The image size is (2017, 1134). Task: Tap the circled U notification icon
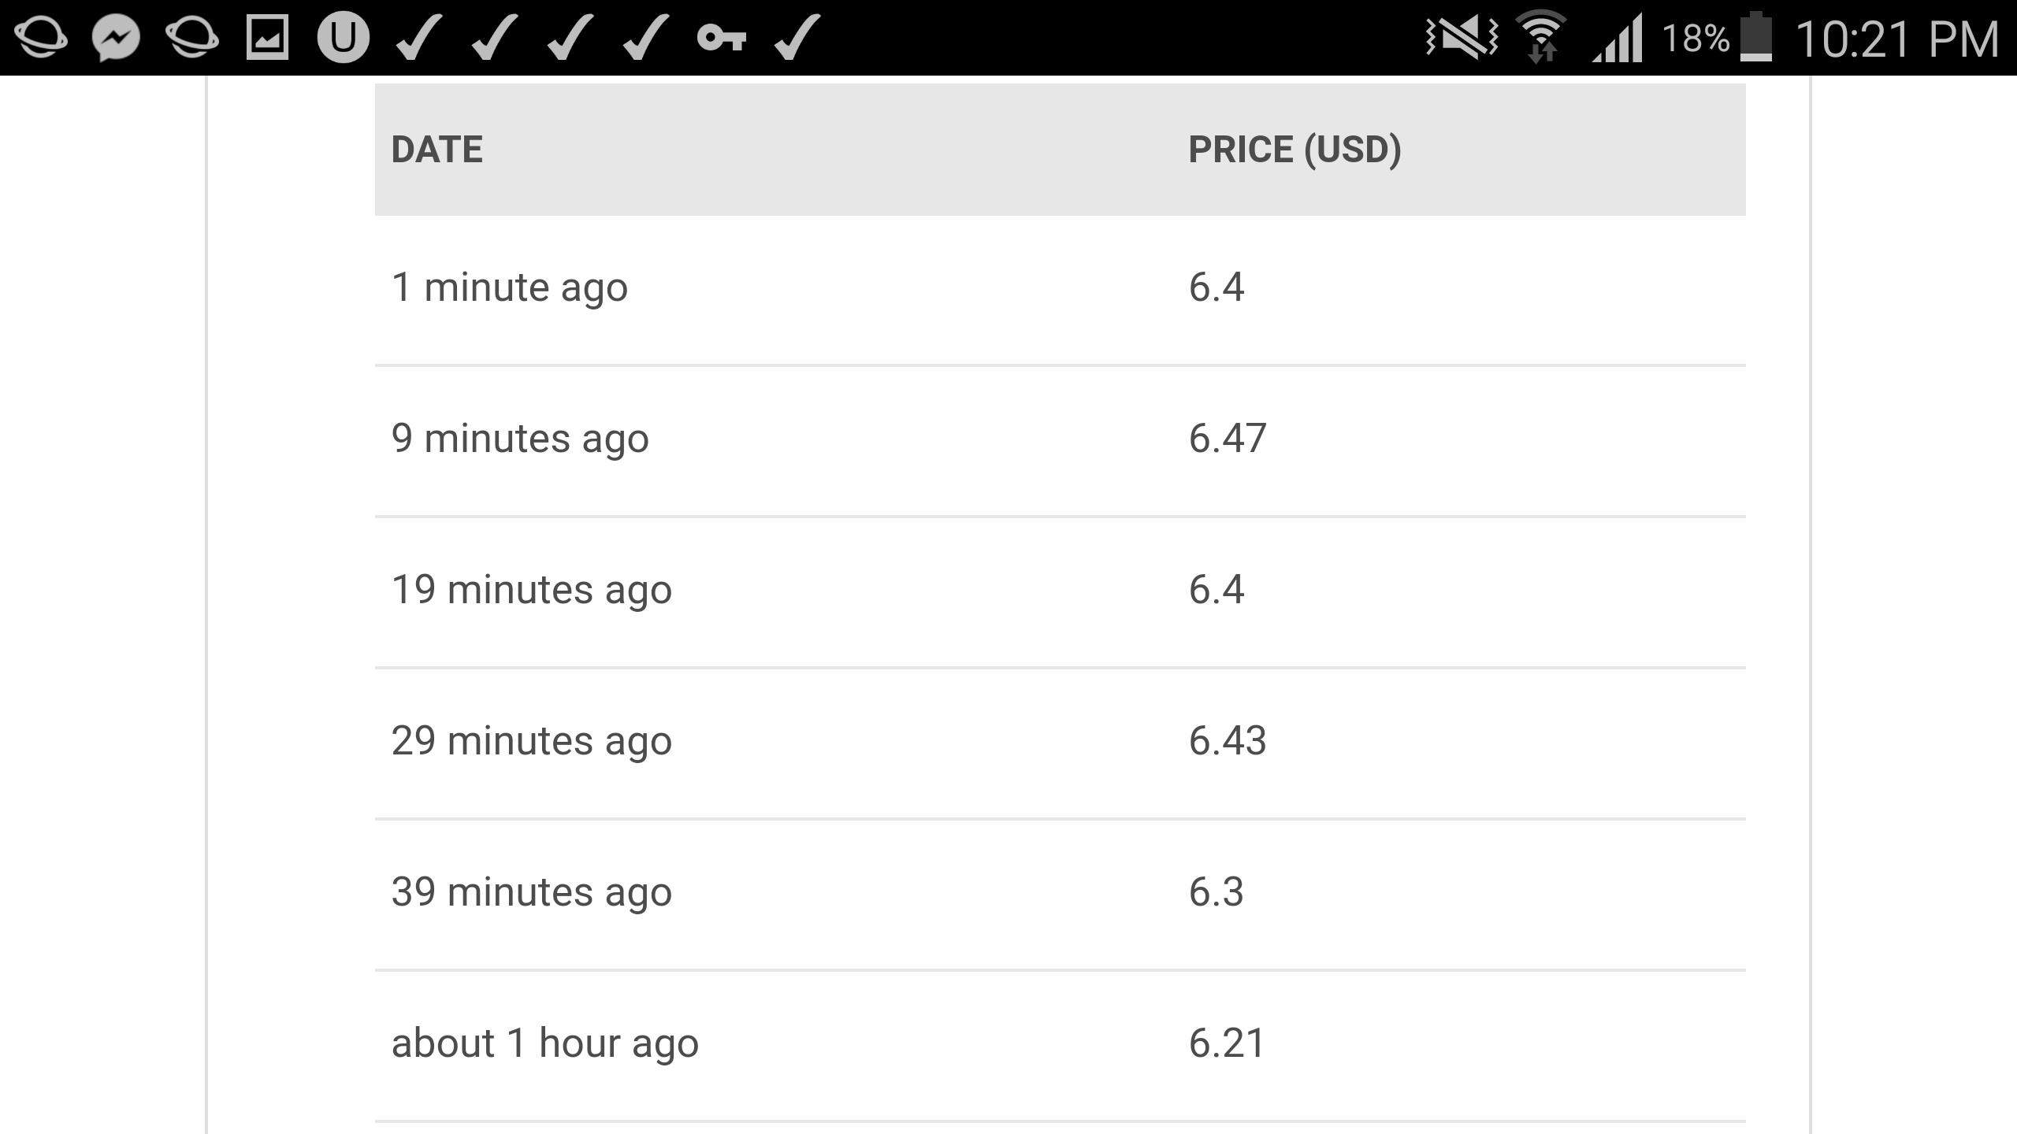click(x=343, y=37)
